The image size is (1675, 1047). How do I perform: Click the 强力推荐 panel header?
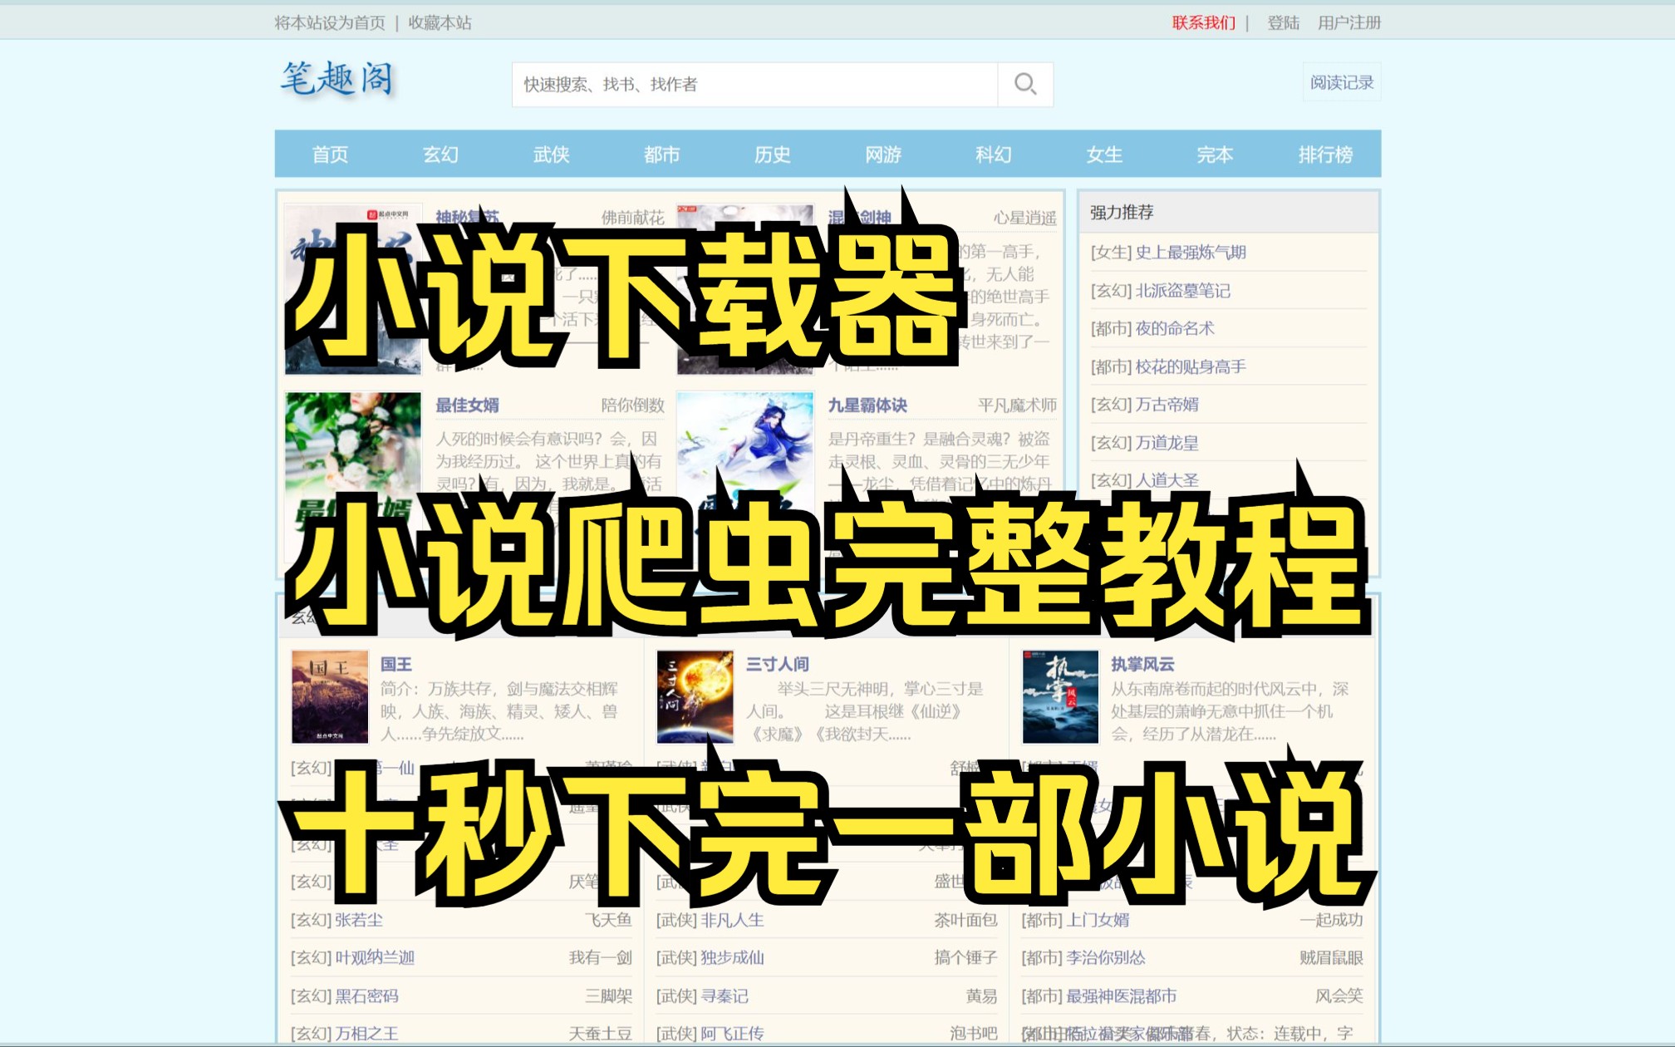click(x=1229, y=212)
